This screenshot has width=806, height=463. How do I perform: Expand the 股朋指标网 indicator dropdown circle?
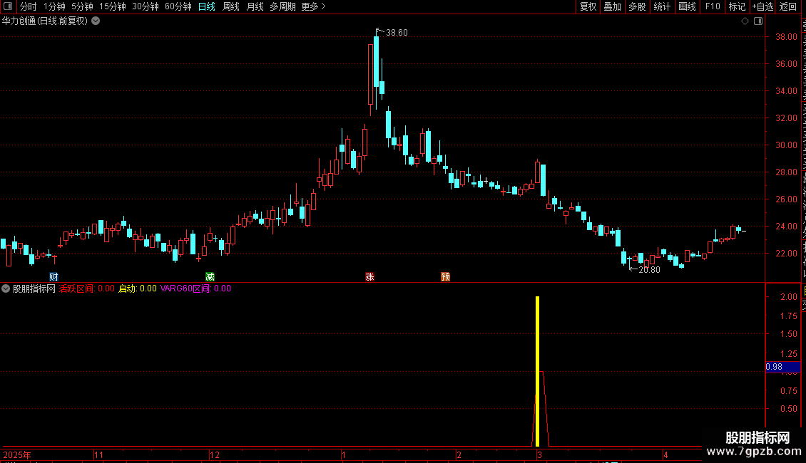click(6, 288)
